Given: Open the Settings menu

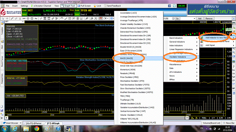Looking at the screenshot, I should [x=24, y=6].
